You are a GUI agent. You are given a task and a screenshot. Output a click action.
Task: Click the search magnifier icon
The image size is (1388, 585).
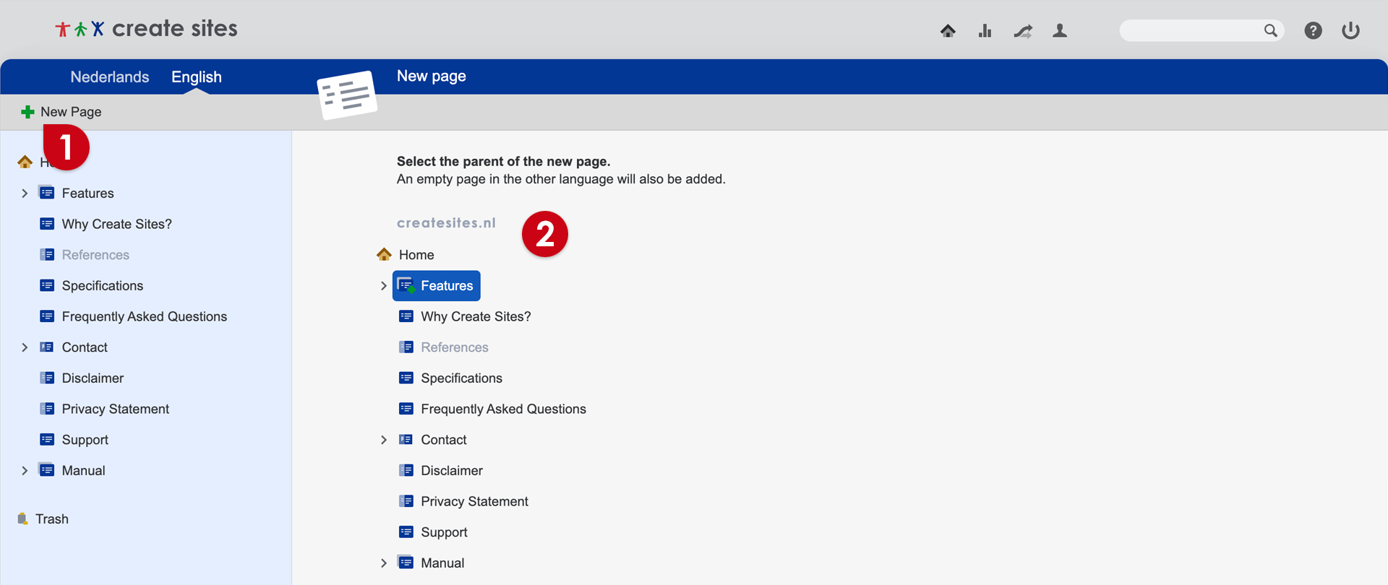point(1270,30)
